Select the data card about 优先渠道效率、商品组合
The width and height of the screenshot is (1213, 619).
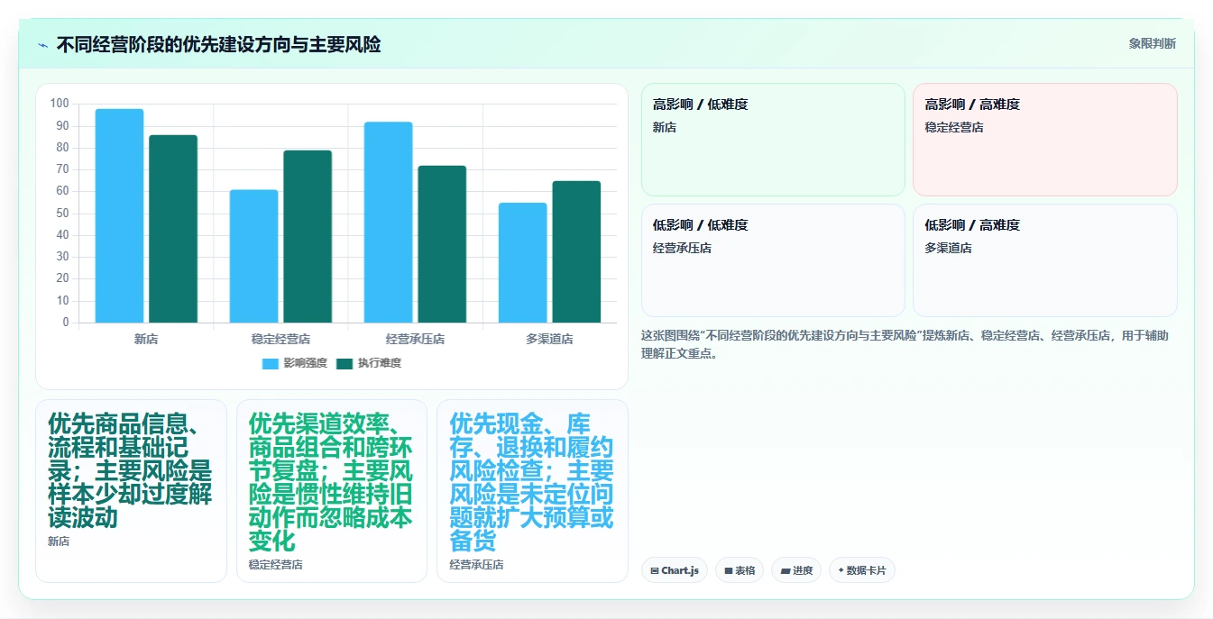[332, 491]
